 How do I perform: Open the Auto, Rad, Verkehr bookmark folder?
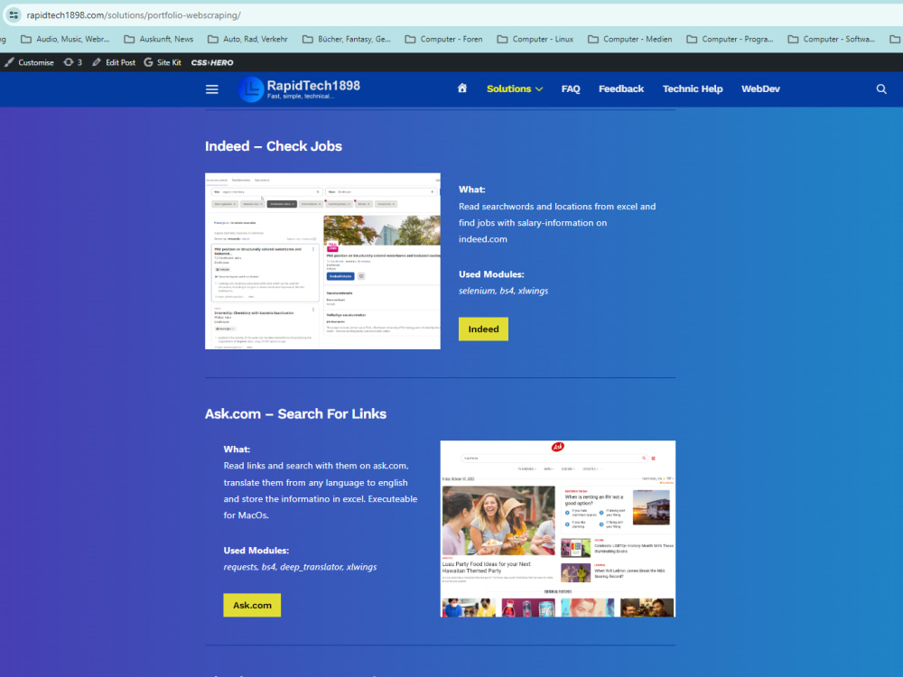(x=247, y=39)
